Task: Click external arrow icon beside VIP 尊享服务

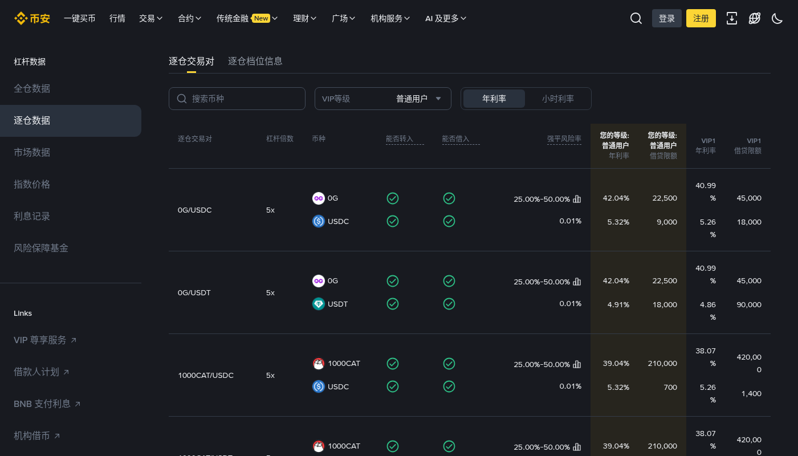Action: click(x=73, y=340)
